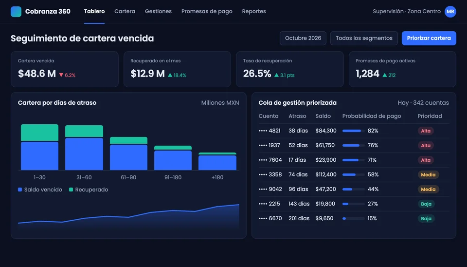
Task: Open account •••• 9042
Action: pyautogui.click(x=270, y=189)
